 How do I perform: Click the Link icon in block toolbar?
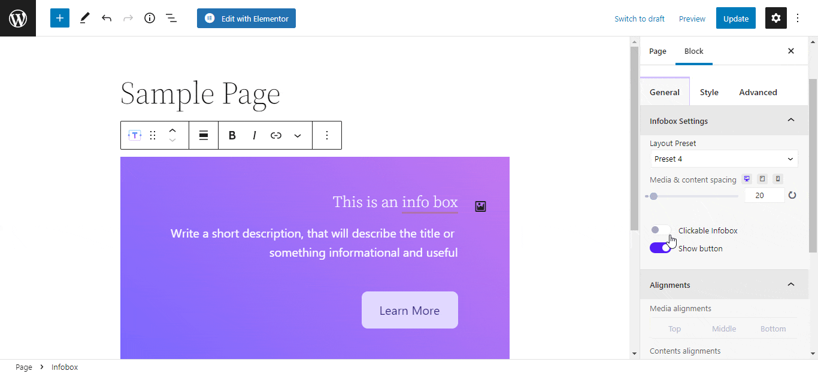[x=276, y=135]
